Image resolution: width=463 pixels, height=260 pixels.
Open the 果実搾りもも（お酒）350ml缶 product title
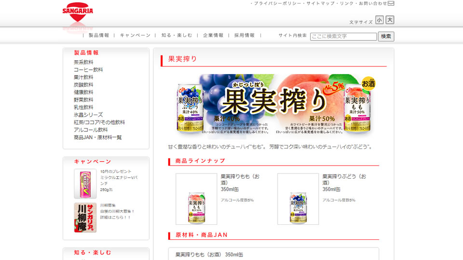pyautogui.click(x=240, y=183)
